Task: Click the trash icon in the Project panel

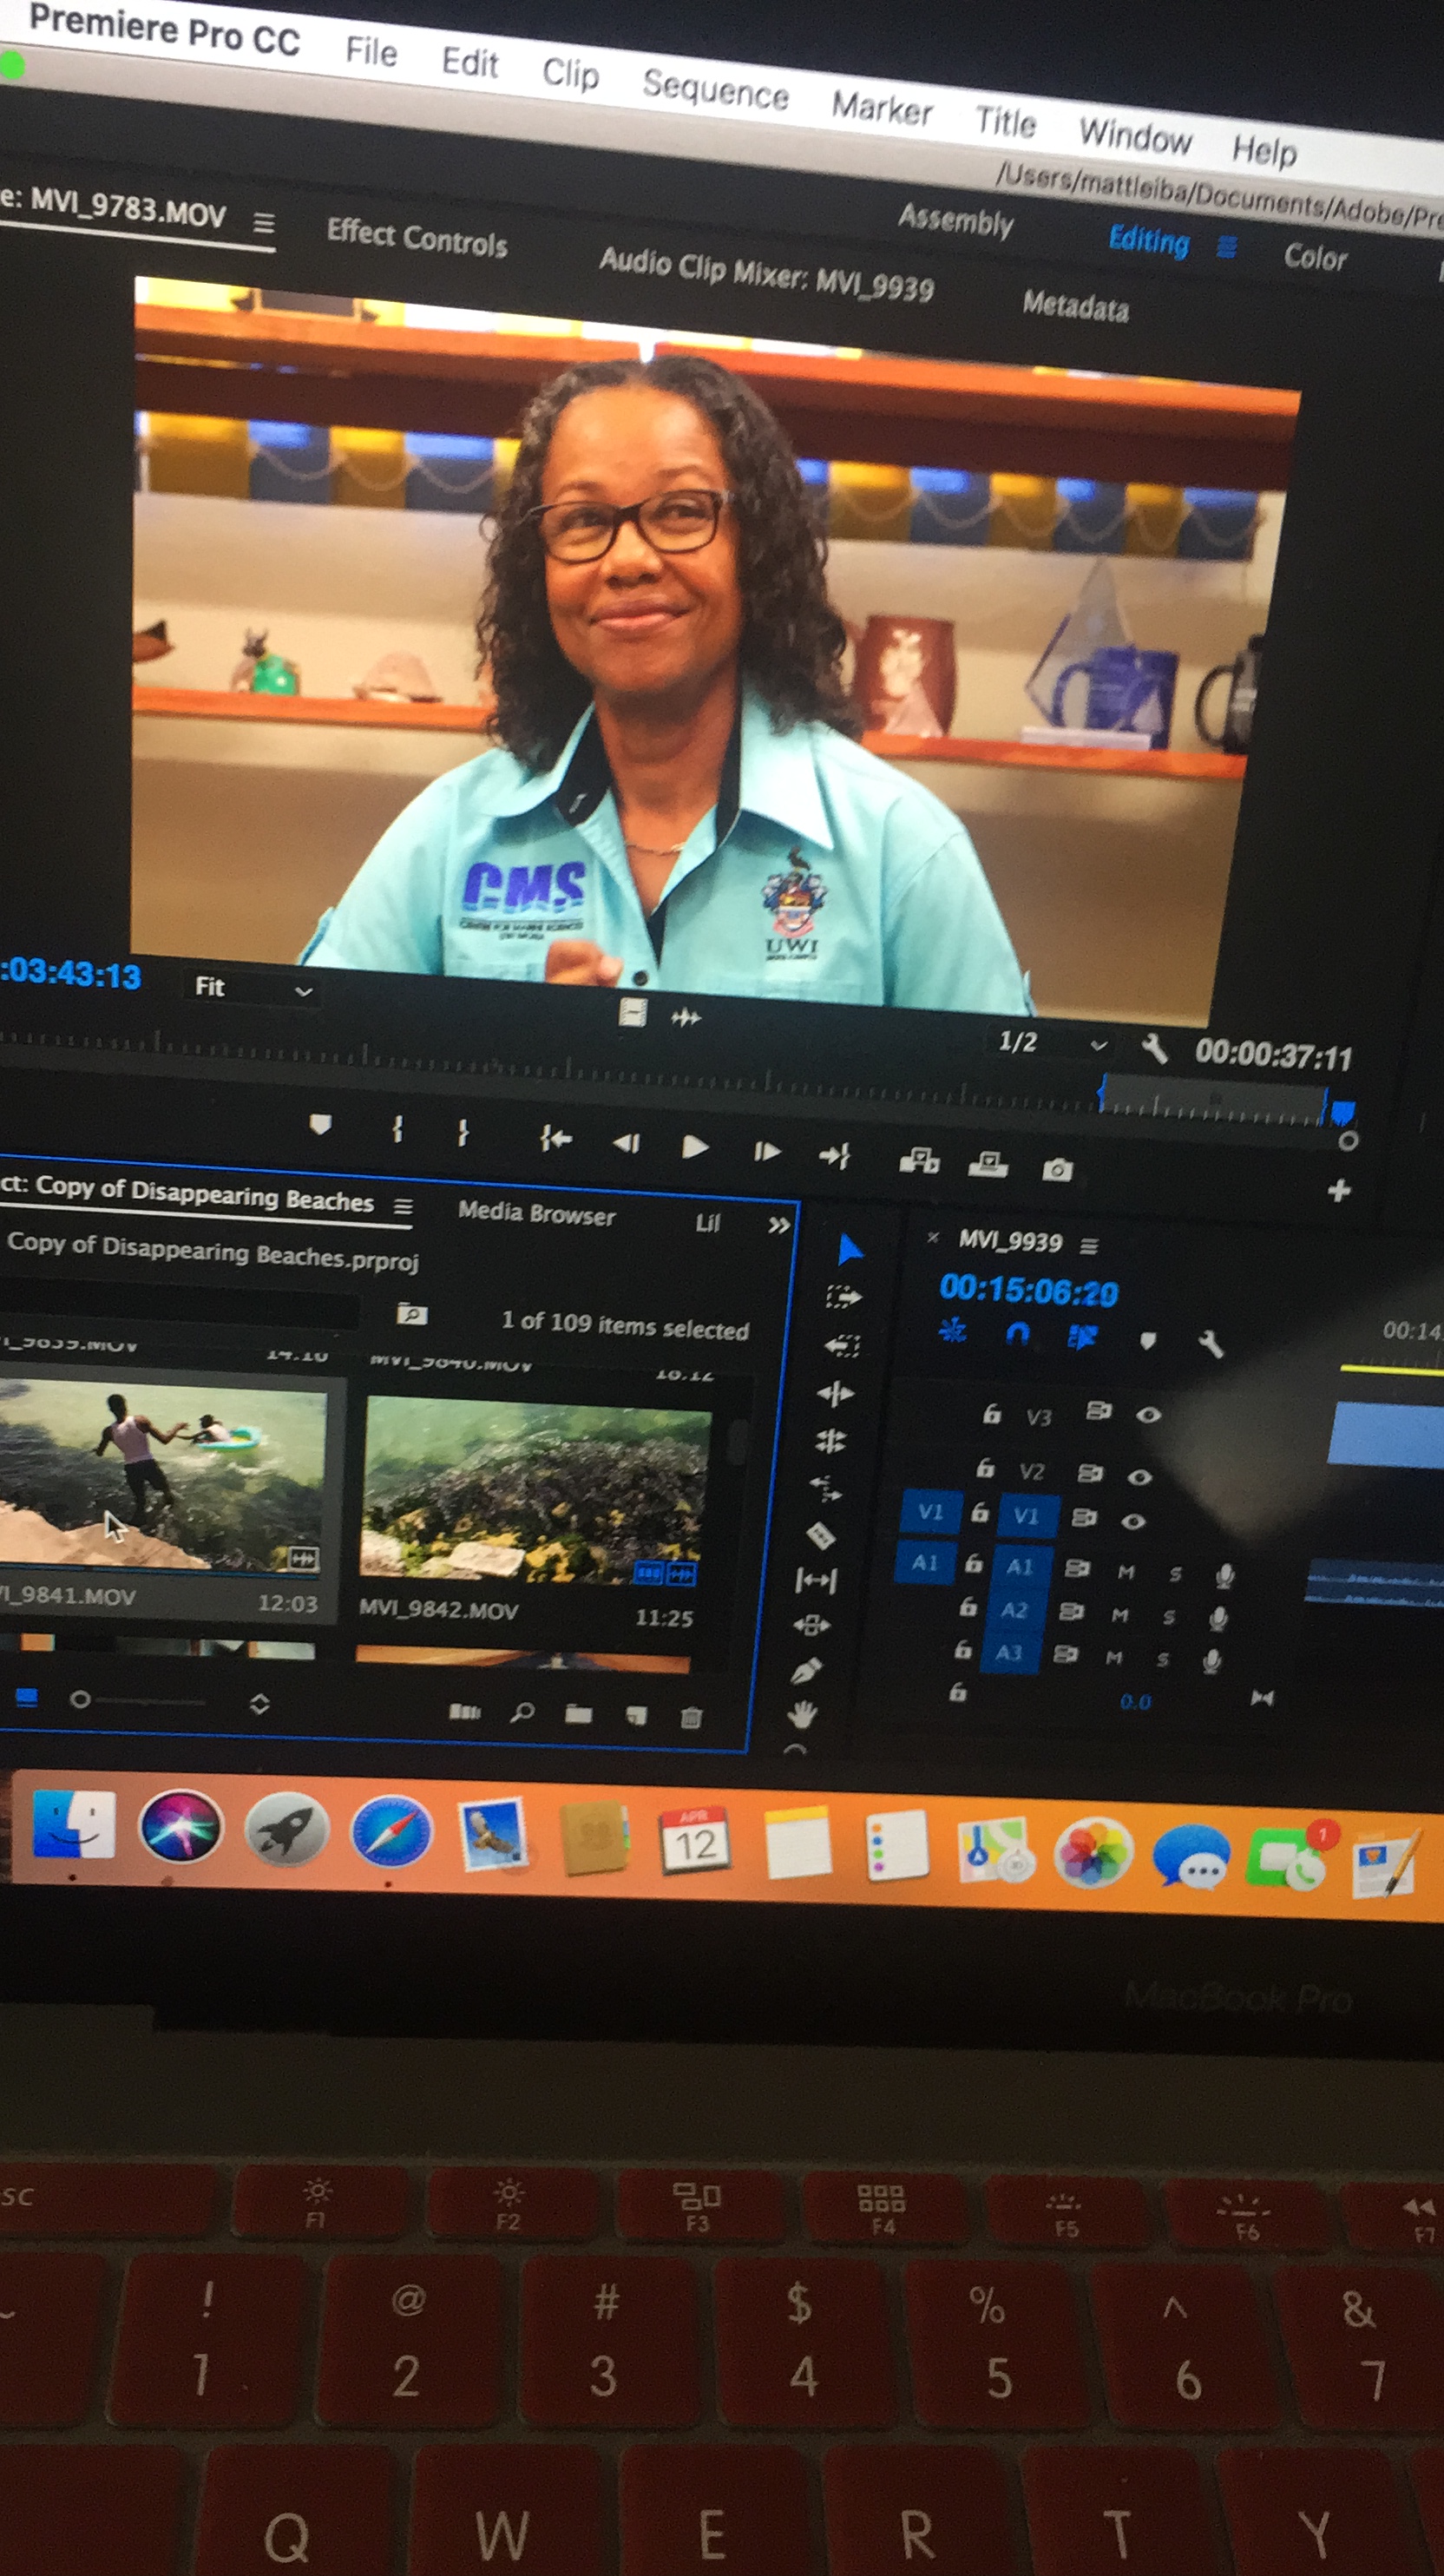Action: point(690,1718)
